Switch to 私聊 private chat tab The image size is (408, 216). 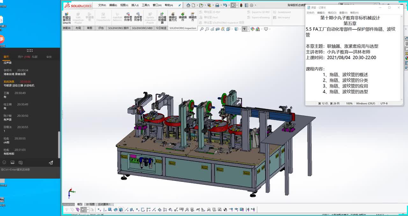coord(35,57)
